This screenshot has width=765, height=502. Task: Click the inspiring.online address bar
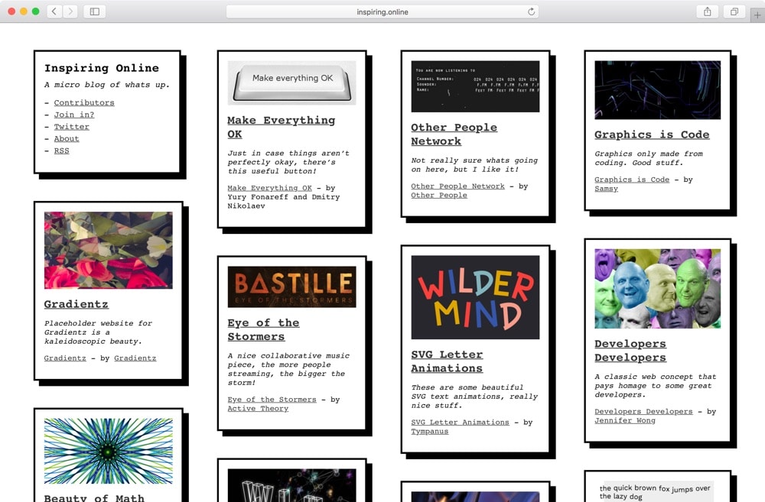(x=382, y=11)
